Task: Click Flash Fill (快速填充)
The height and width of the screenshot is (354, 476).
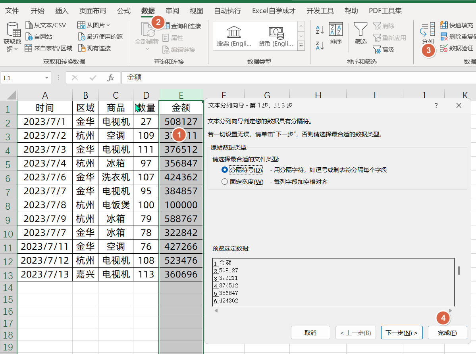Action: click(x=457, y=25)
